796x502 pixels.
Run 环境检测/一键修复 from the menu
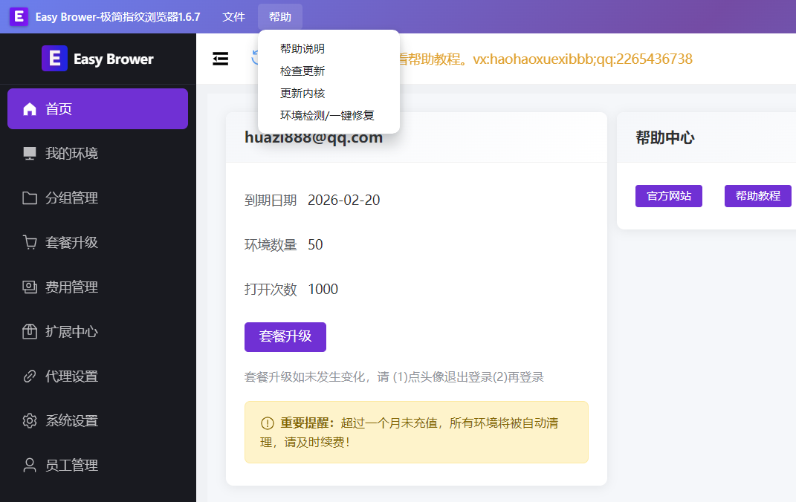(x=327, y=116)
